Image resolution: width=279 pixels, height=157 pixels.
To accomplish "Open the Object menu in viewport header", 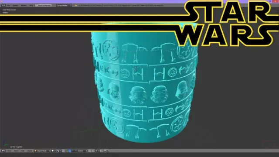I will click(x=29, y=151).
